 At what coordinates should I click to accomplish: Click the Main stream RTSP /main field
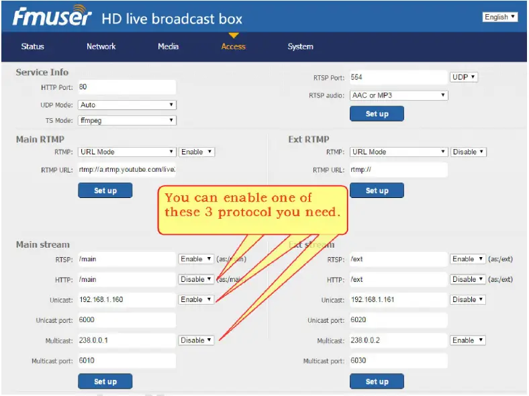click(127, 259)
